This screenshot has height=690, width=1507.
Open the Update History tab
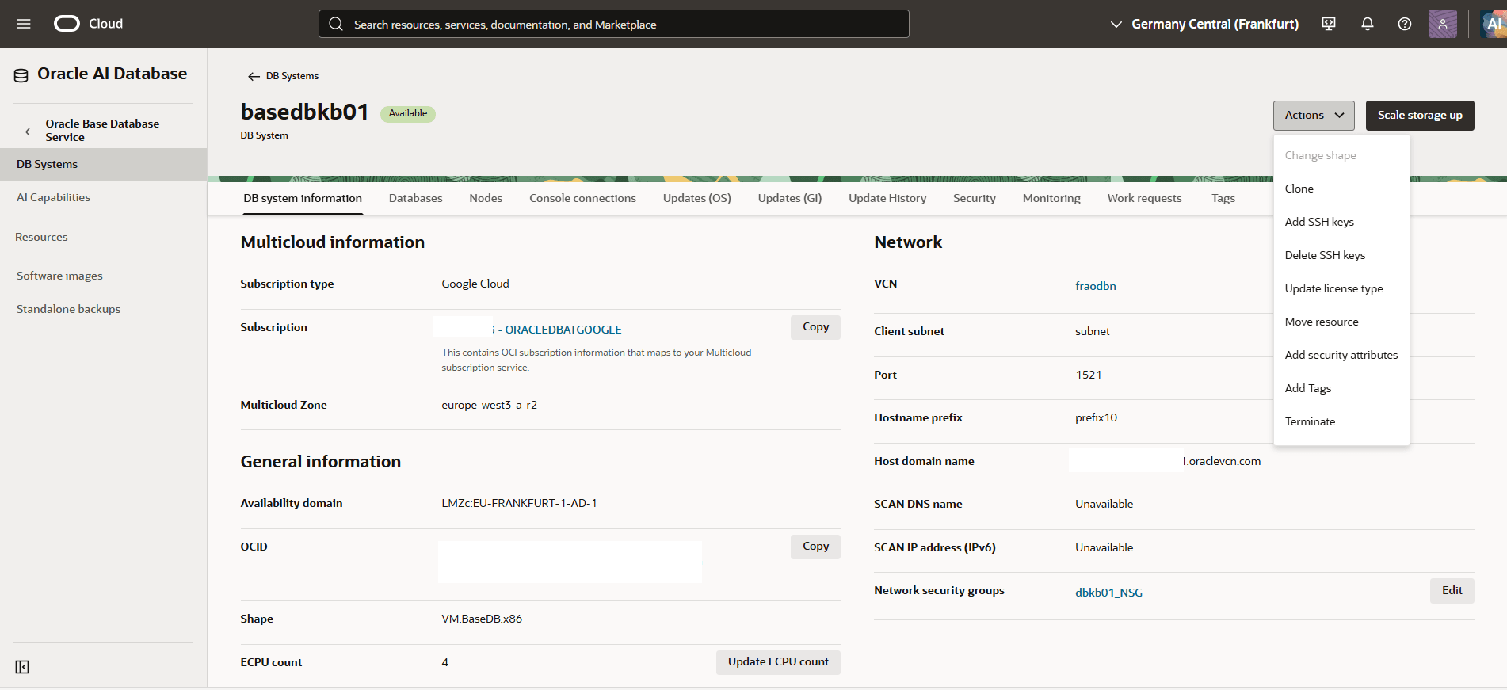click(x=887, y=198)
